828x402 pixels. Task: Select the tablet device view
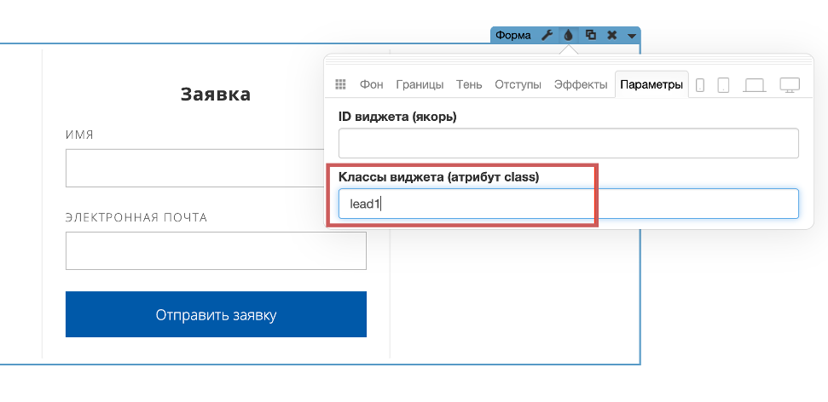pyautogui.click(x=723, y=85)
